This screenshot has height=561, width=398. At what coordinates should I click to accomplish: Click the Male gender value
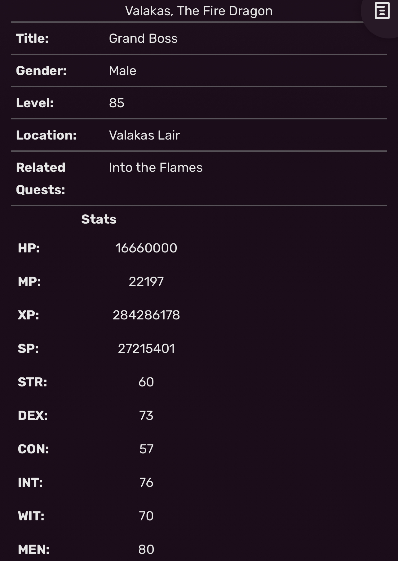[123, 71]
